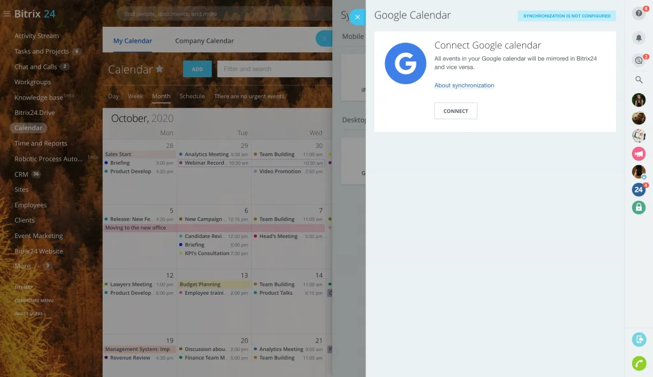Select the Week calendar view

coord(135,96)
